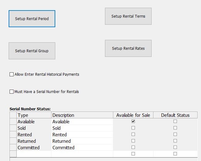Check Avaliable for Sale for Returned row
This screenshot has width=201, height=161.
(x=133, y=141)
